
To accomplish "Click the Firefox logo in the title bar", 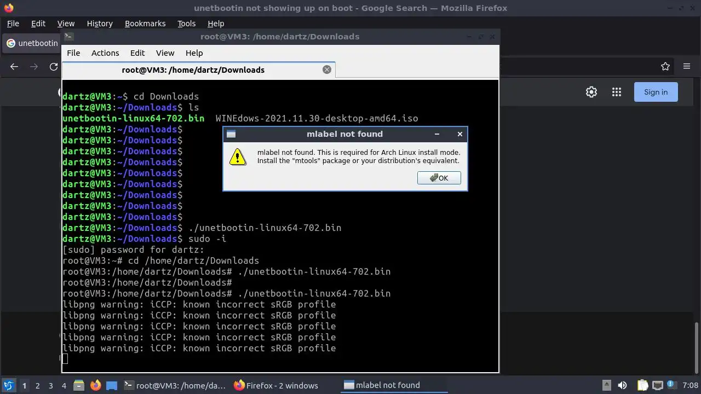I will [x=9, y=8].
